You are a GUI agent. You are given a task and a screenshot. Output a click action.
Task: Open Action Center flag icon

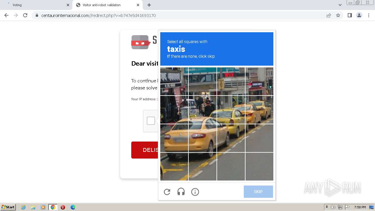click(347, 207)
